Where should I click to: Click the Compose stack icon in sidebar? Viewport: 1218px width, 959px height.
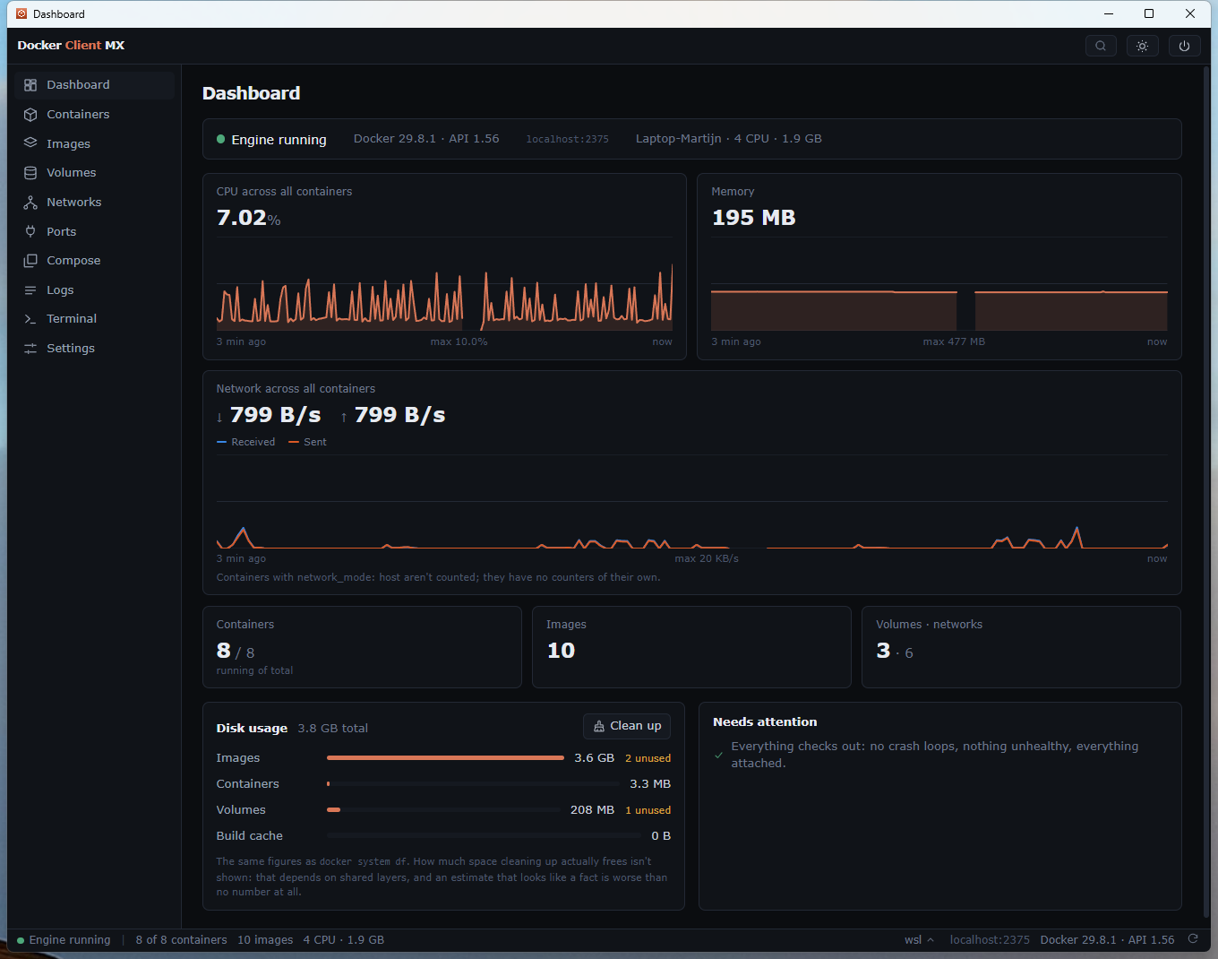coord(30,261)
